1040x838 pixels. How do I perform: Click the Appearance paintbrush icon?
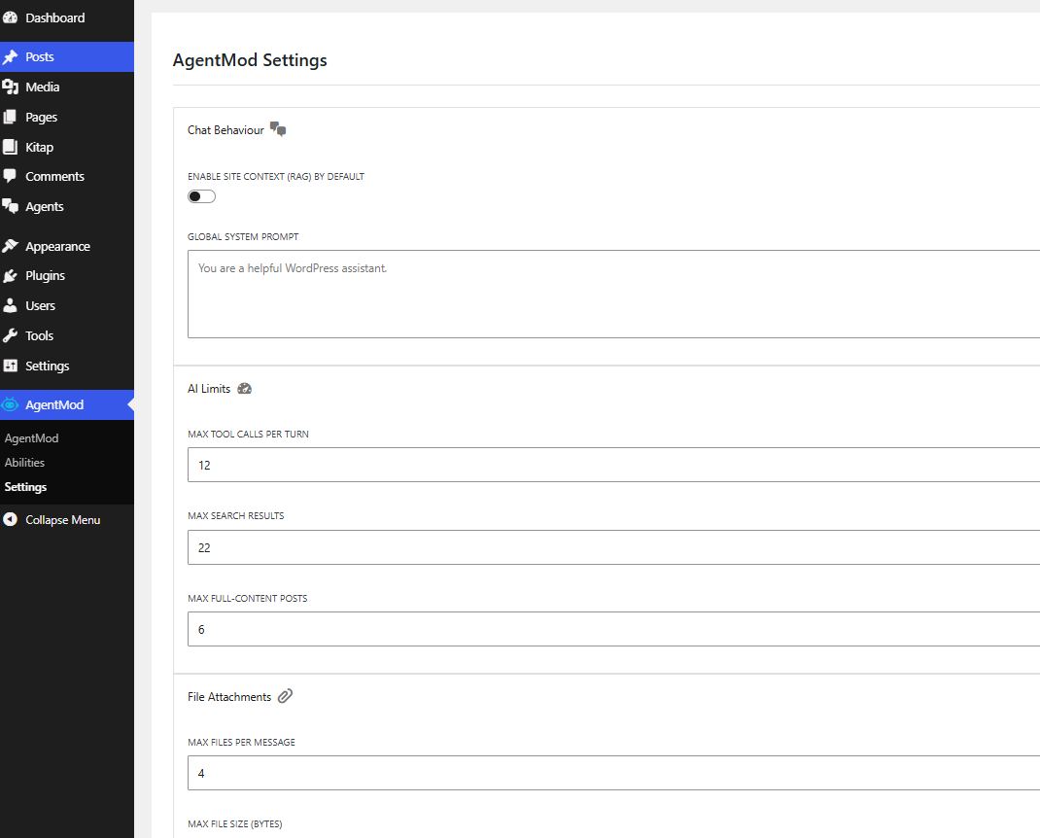coord(10,246)
